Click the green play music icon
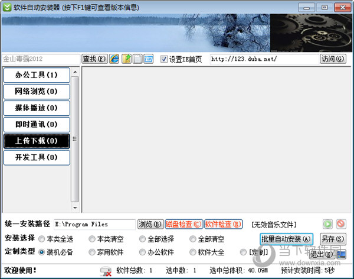Viewport: 354px width, 279px height. point(327,224)
